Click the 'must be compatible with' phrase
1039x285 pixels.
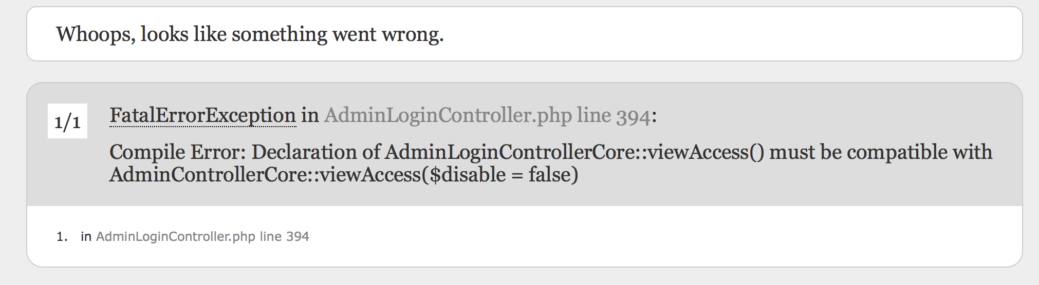881,152
